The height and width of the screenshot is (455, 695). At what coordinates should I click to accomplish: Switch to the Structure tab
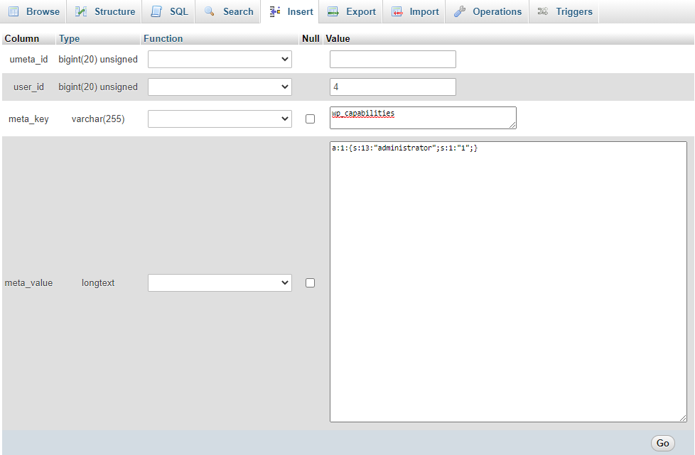pos(104,11)
